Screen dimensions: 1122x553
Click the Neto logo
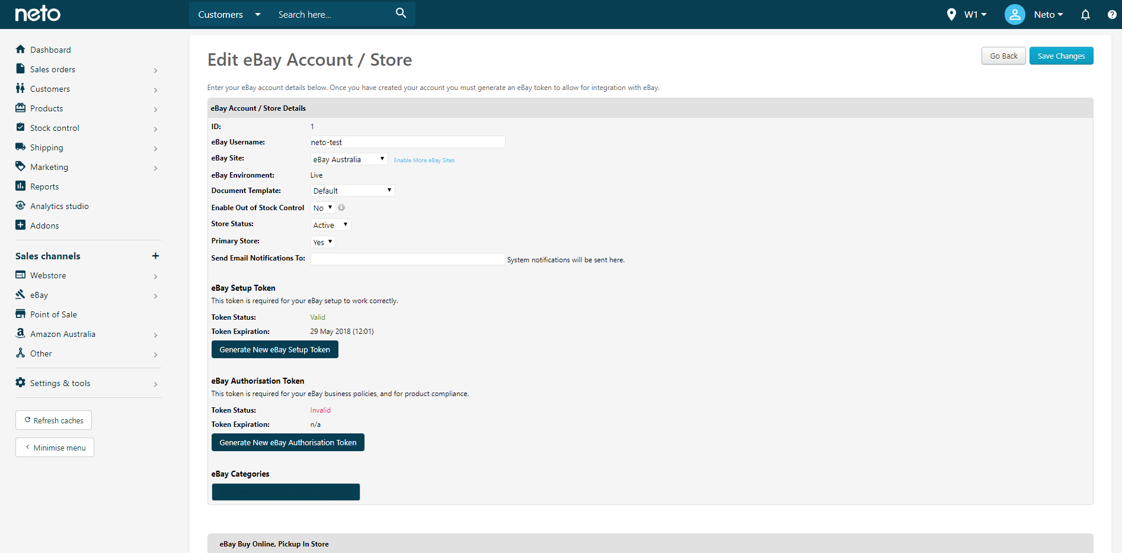coord(37,14)
